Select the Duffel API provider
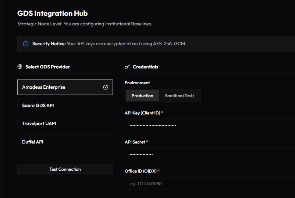Image resolution: width=295 pixels, height=198 pixels. 65,142
